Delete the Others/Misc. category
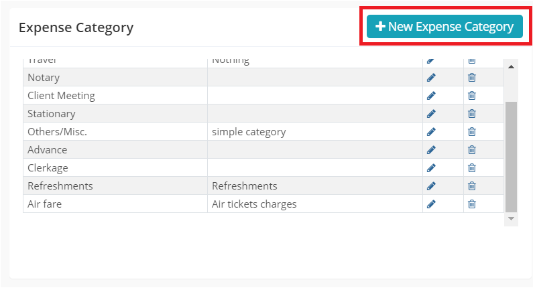Image resolution: width=533 pixels, height=288 pixels. [471, 132]
